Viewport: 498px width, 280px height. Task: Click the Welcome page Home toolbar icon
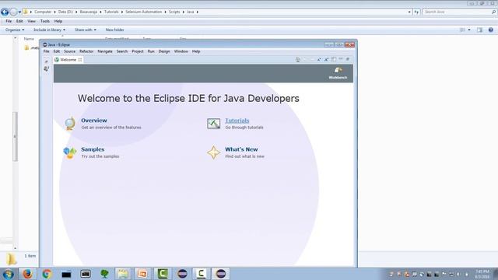point(298,60)
